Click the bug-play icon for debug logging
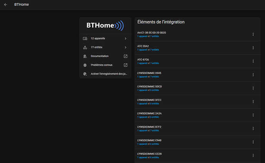The width and height of the screenshot is (265, 163). 85,74
